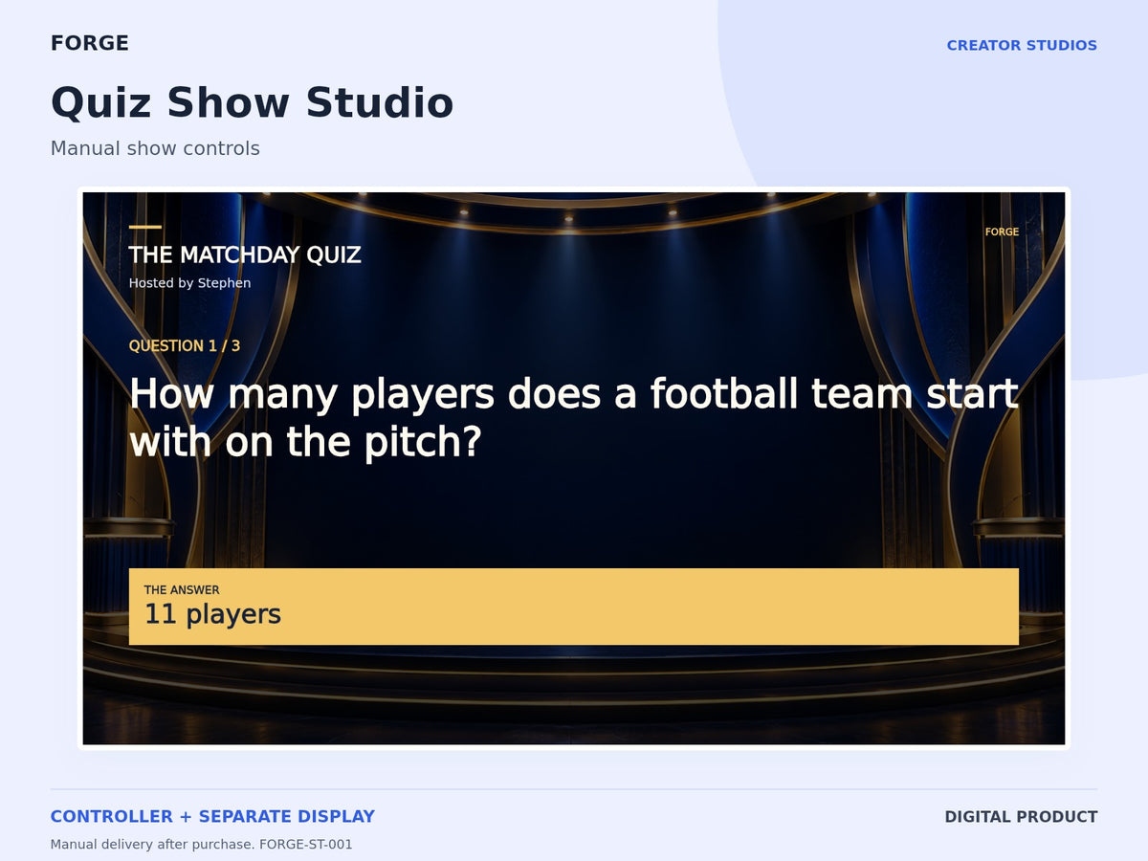This screenshot has height=861, width=1148.
Task: Click the 11 players answer
Action: tap(212, 614)
